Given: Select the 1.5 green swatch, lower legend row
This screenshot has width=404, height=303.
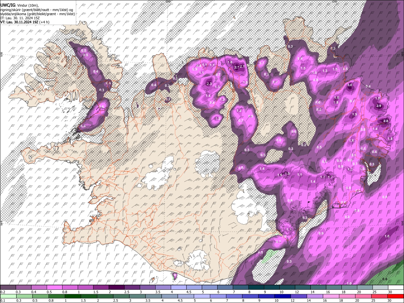Looking at the screenshot, I should [x=89, y=296].
